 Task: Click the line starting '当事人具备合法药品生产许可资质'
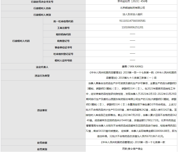pyautogui.click(x=132, y=83)
